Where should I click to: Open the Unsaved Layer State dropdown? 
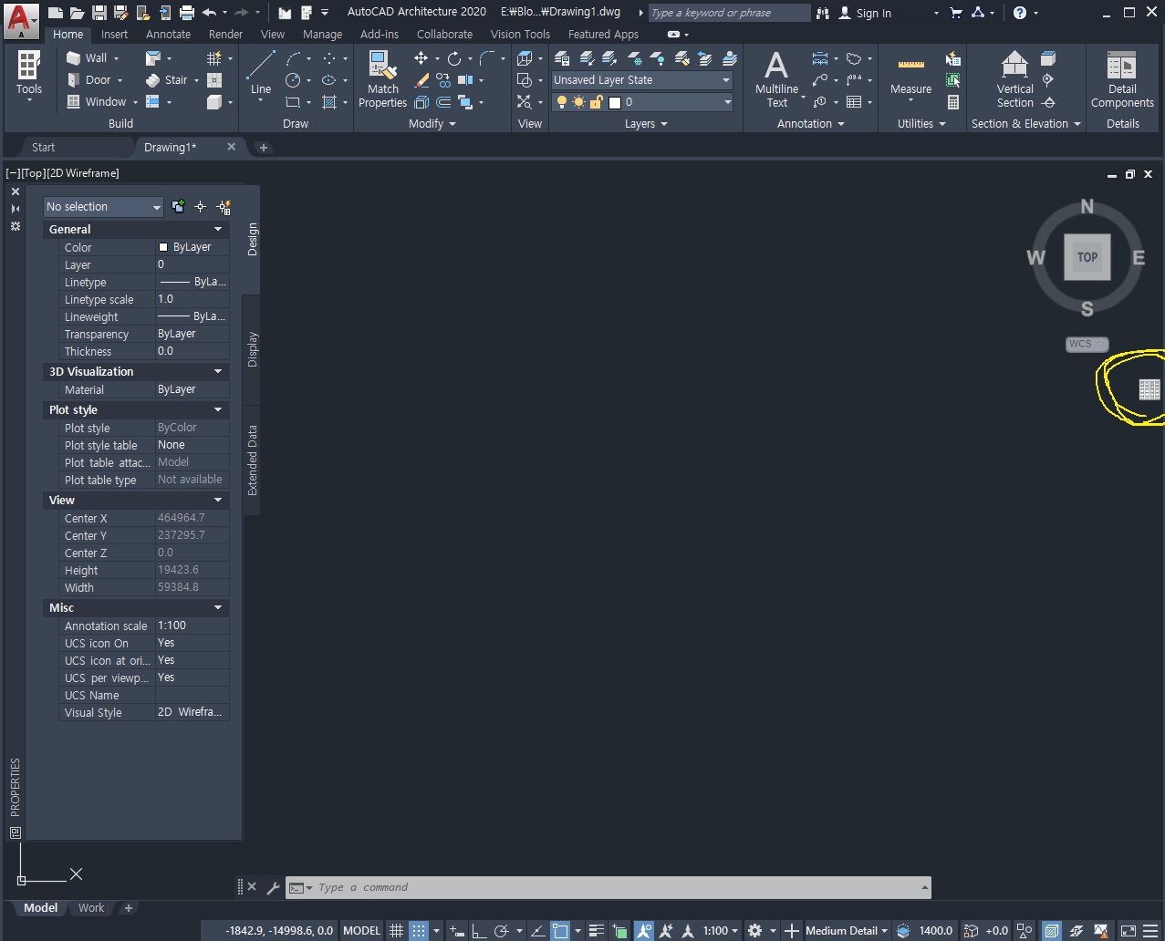coord(642,80)
